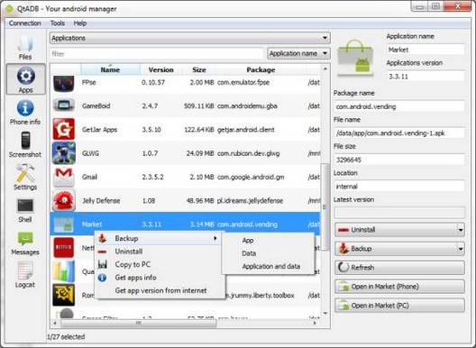The image size is (476, 348).
Task: Sort list by Version column header
Action: tap(160, 69)
